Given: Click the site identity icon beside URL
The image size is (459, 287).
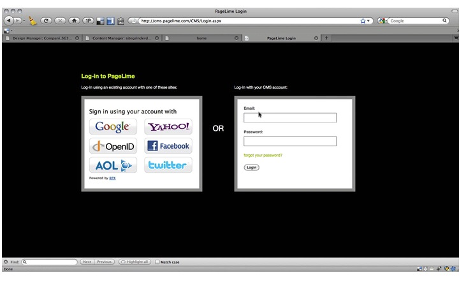Looking at the screenshot, I should [x=133, y=21].
